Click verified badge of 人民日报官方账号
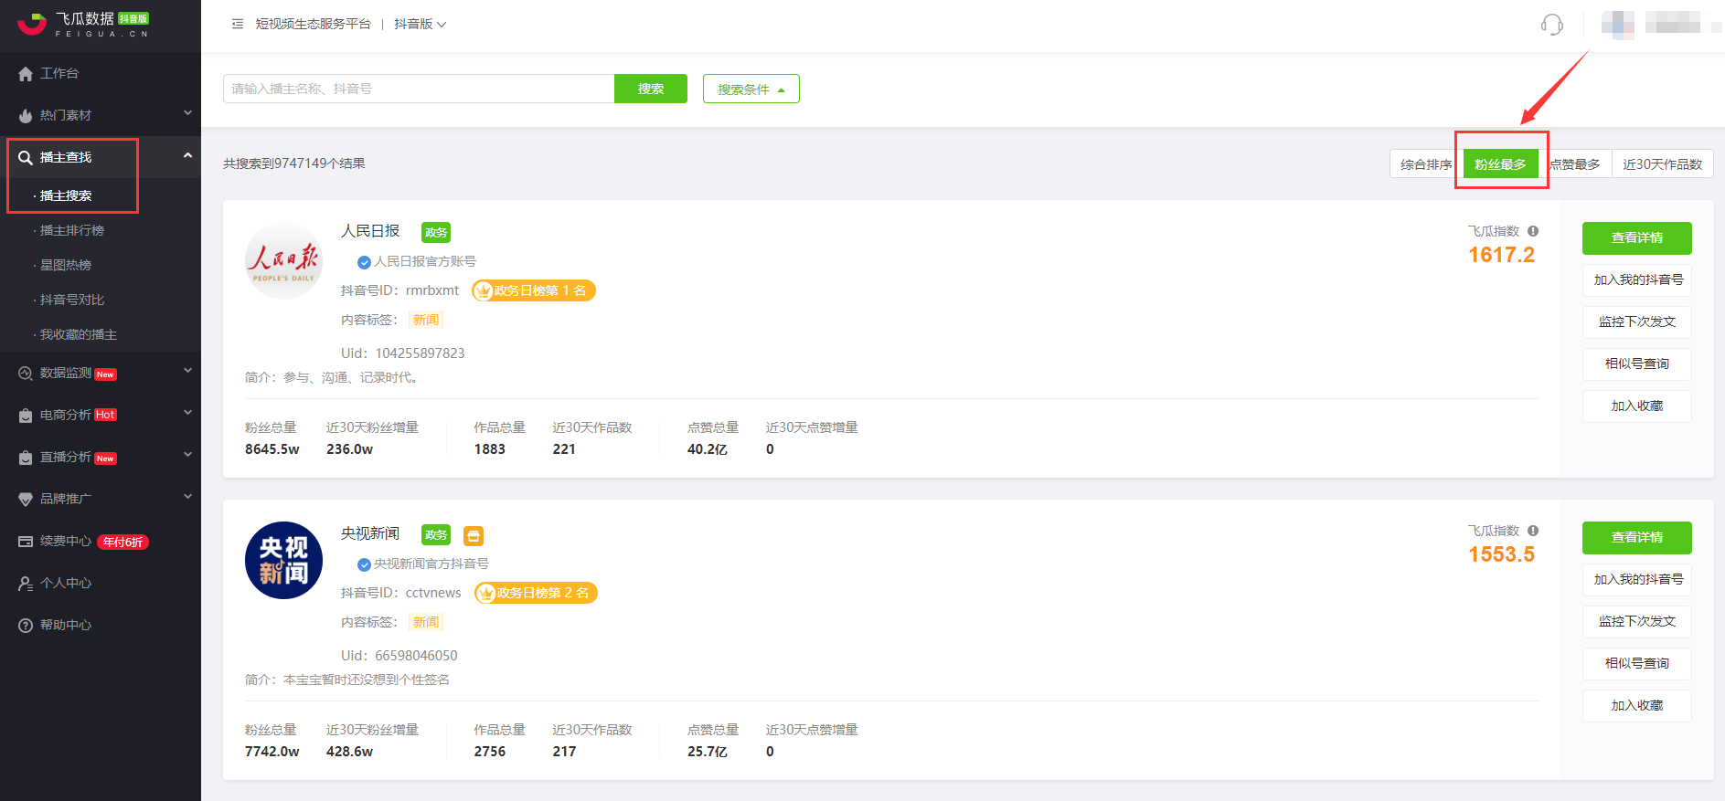 [x=364, y=262]
